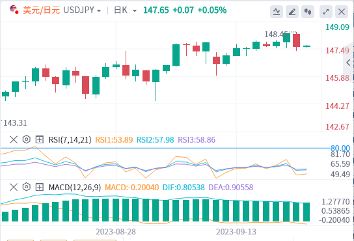Click the 144.27 price axis label
354x241 pixels.
click(x=337, y=106)
